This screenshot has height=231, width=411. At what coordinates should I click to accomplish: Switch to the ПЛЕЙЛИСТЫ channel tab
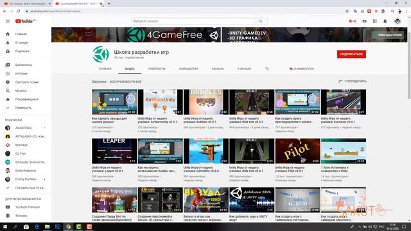[x=157, y=69]
